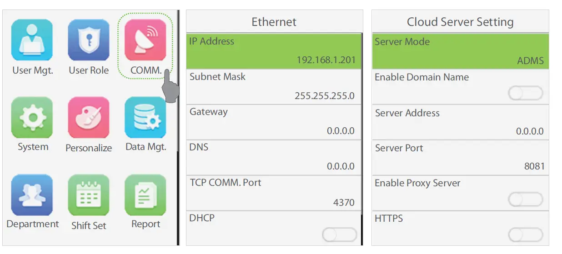Open the Server Mode ADMS option
Viewport: 562px width, 254px height.
(x=460, y=51)
